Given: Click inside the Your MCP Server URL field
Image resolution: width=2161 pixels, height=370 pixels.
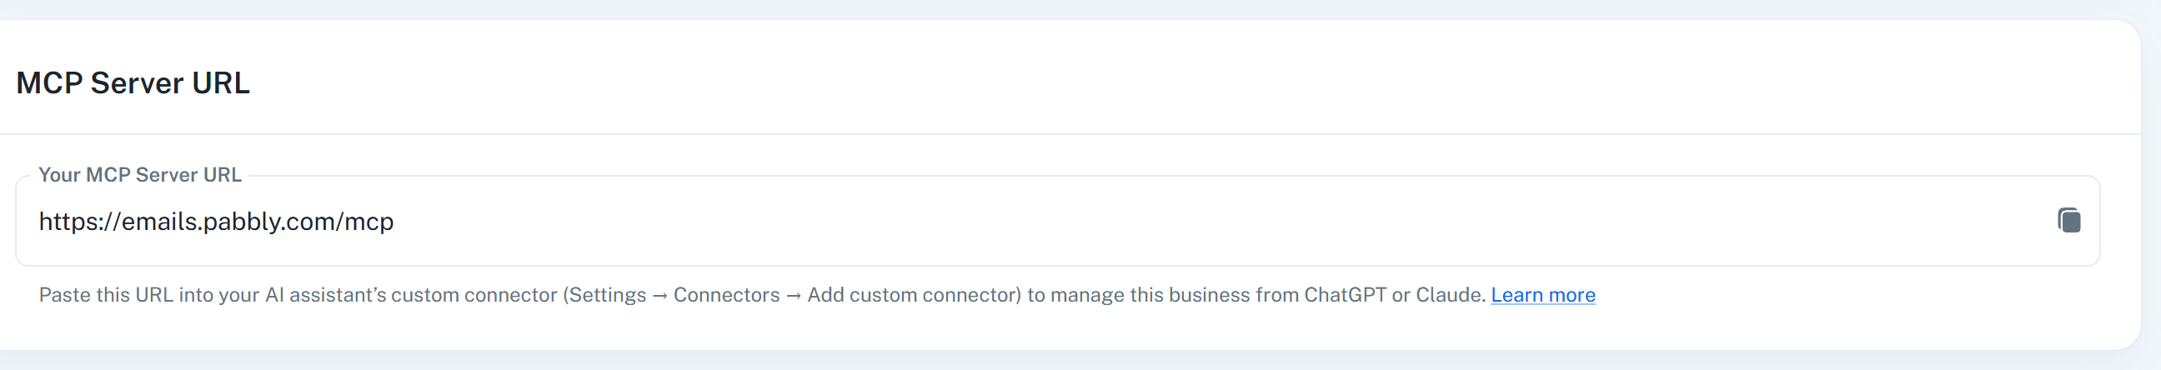Looking at the screenshot, I should (1057, 221).
